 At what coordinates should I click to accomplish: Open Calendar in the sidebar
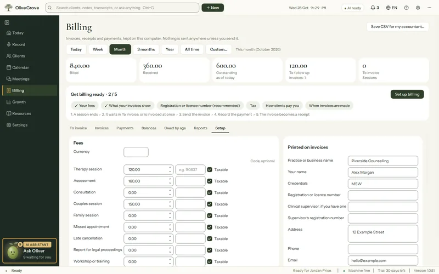pos(30,67)
